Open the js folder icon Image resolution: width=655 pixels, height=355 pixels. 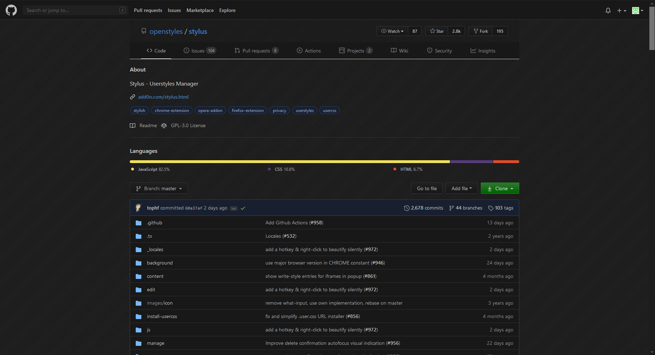(x=139, y=330)
